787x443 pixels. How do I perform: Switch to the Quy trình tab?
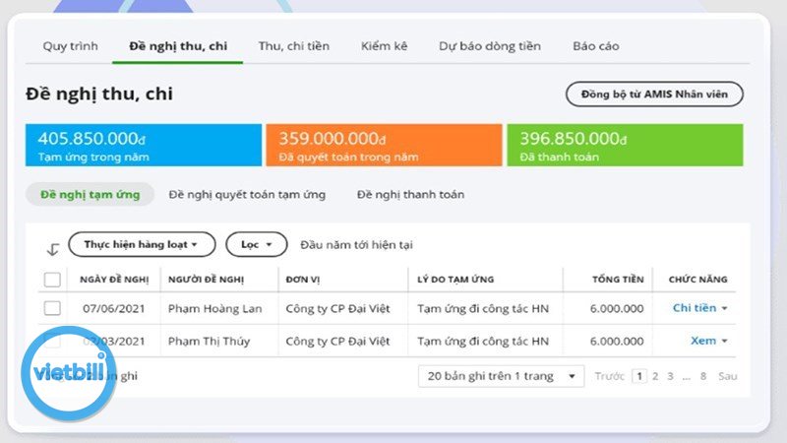tap(70, 46)
